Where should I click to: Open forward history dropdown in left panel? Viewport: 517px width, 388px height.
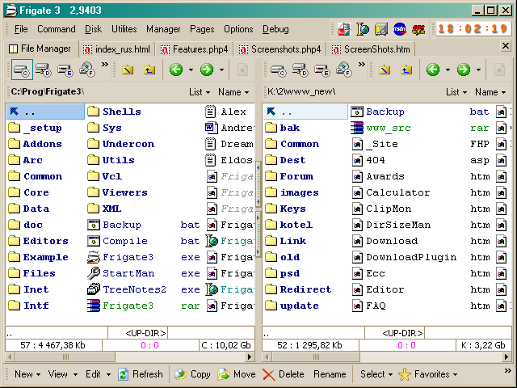[x=221, y=70]
